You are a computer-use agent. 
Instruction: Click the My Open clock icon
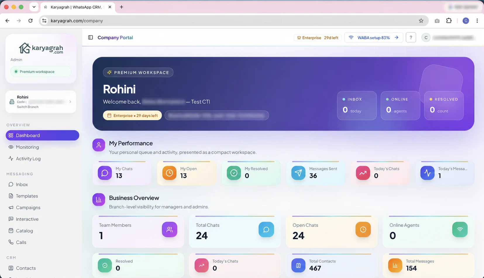click(x=169, y=173)
